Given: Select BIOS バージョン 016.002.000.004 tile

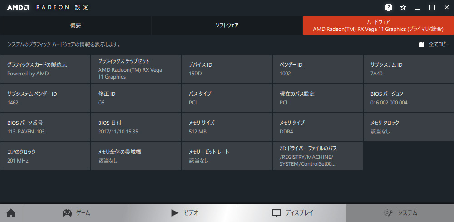Looking at the screenshot, I should [x=409, y=98].
